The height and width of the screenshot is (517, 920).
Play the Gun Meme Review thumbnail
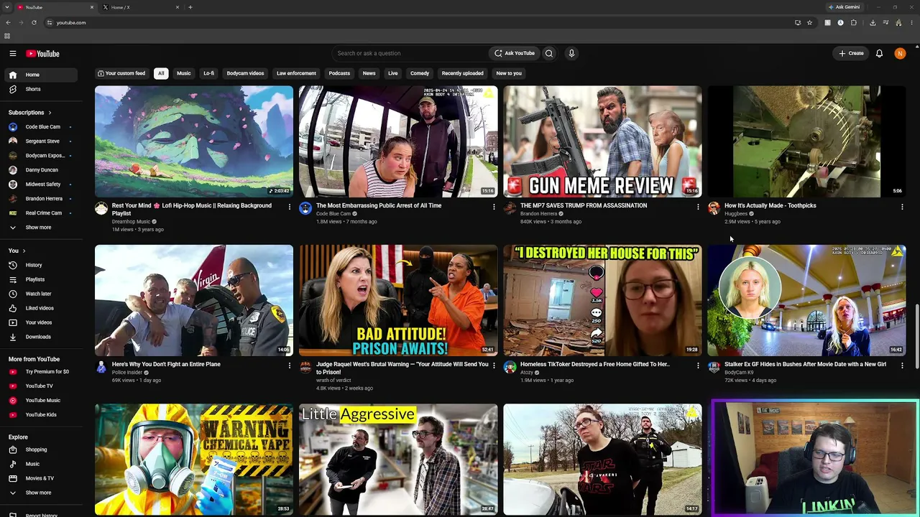pos(602,141)
